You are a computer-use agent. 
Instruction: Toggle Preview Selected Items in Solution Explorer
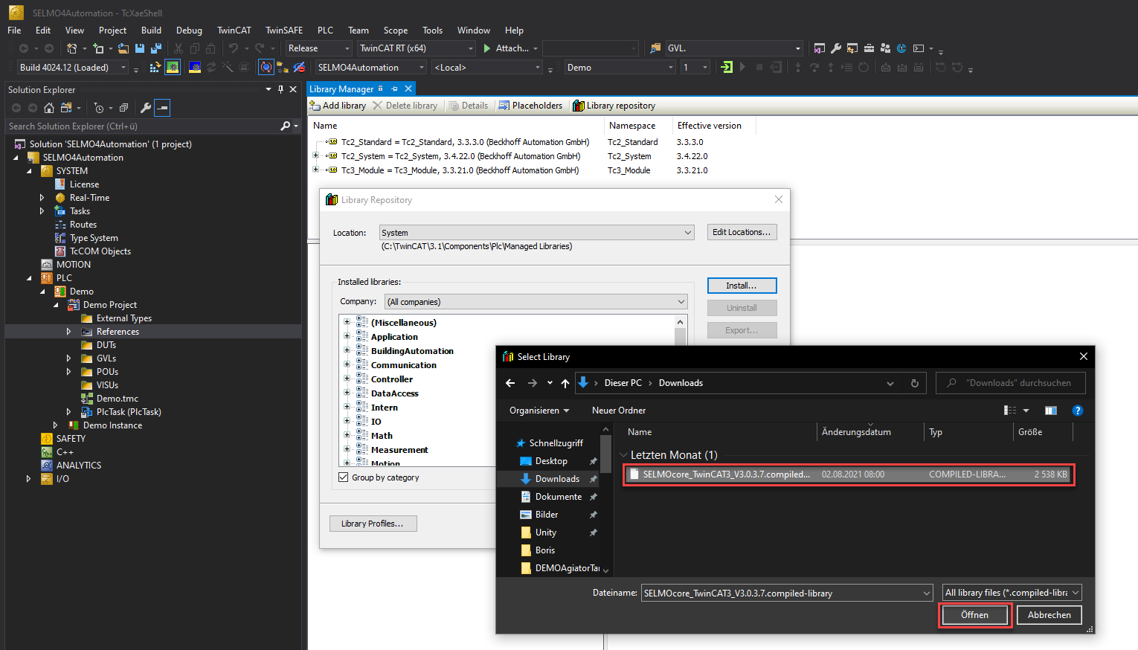coord(162,108)
